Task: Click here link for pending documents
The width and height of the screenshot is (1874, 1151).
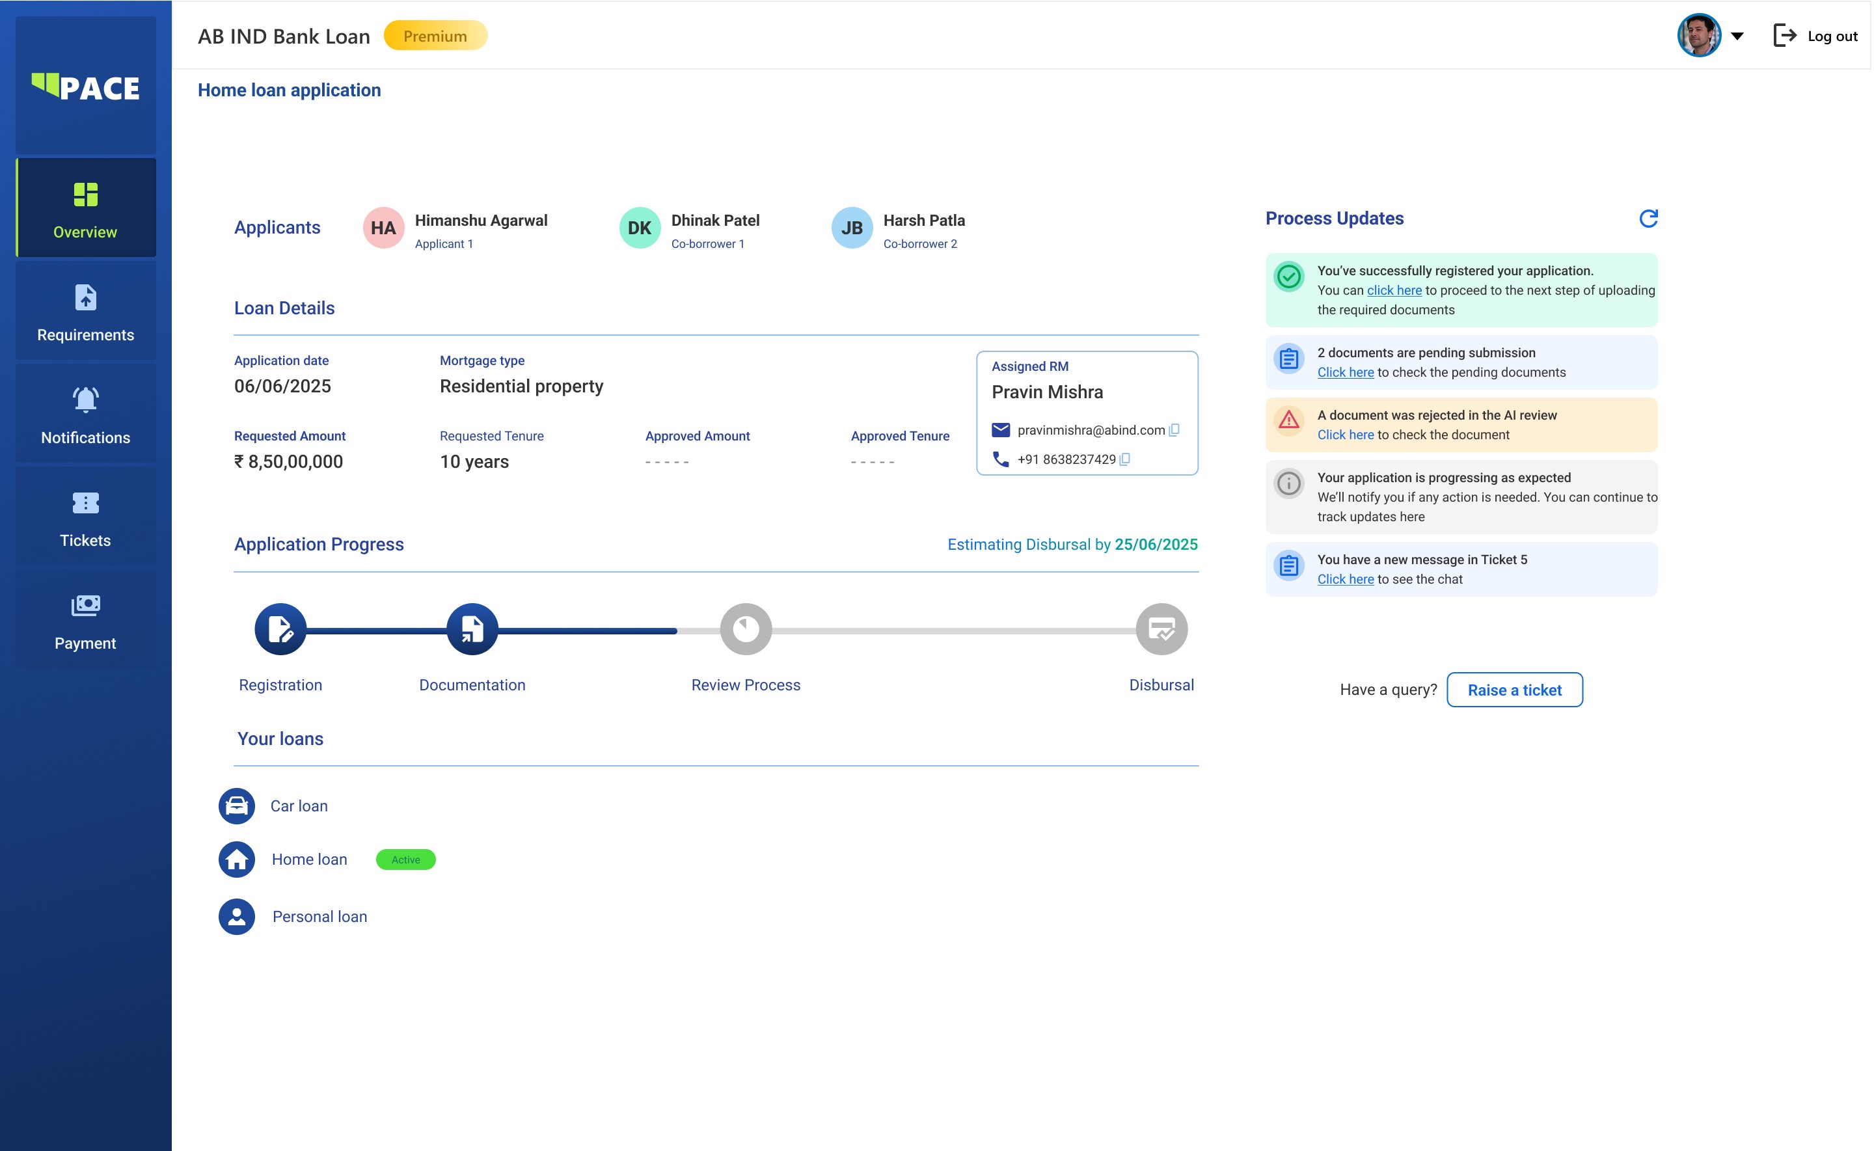Action: click(1345, 372)
